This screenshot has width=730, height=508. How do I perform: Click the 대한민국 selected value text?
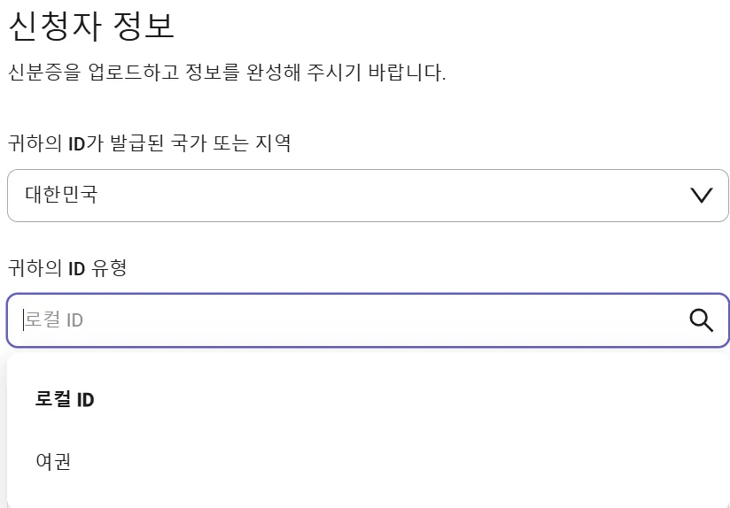click(x=61, y=195)
